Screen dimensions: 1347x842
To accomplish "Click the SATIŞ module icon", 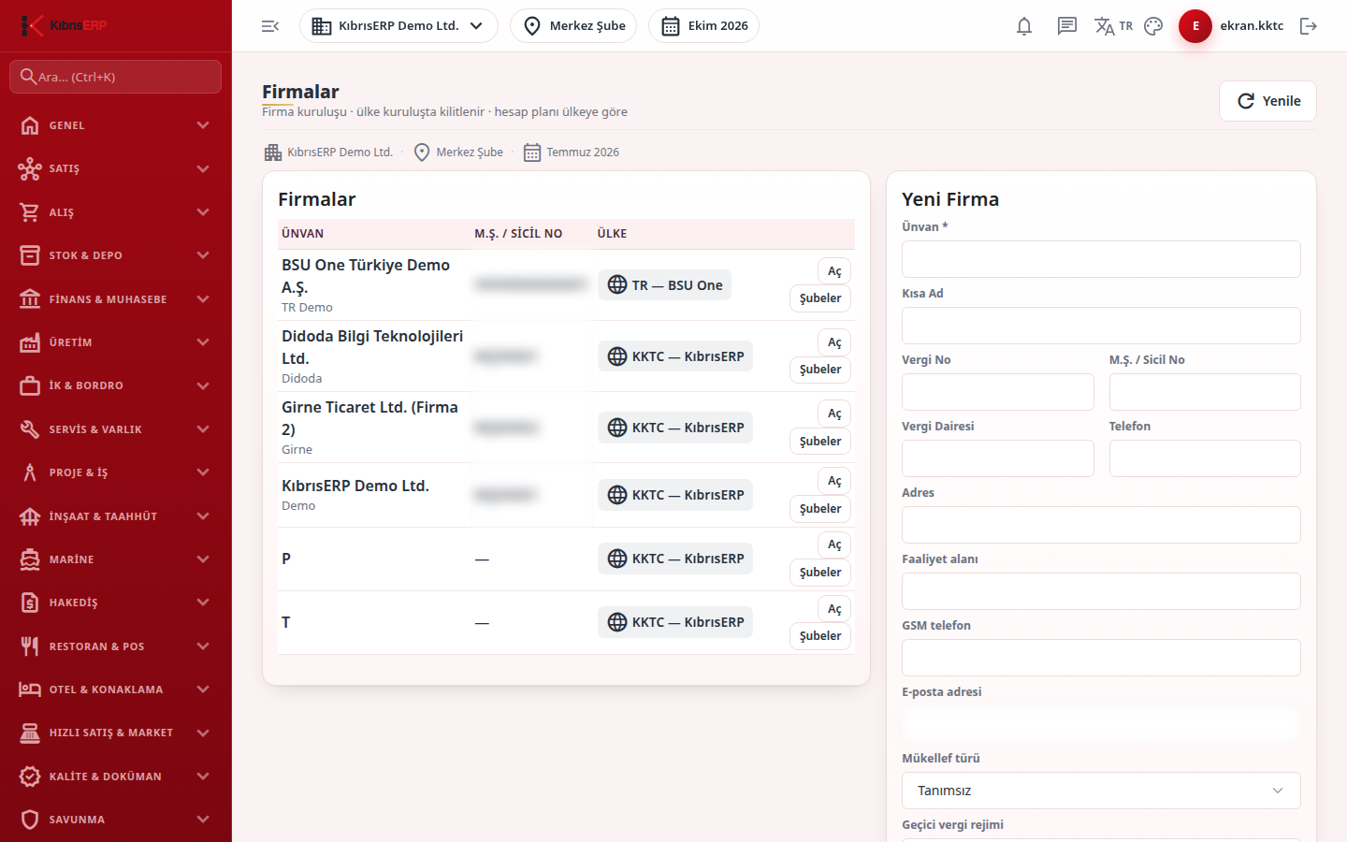I will tap(30, 168).
